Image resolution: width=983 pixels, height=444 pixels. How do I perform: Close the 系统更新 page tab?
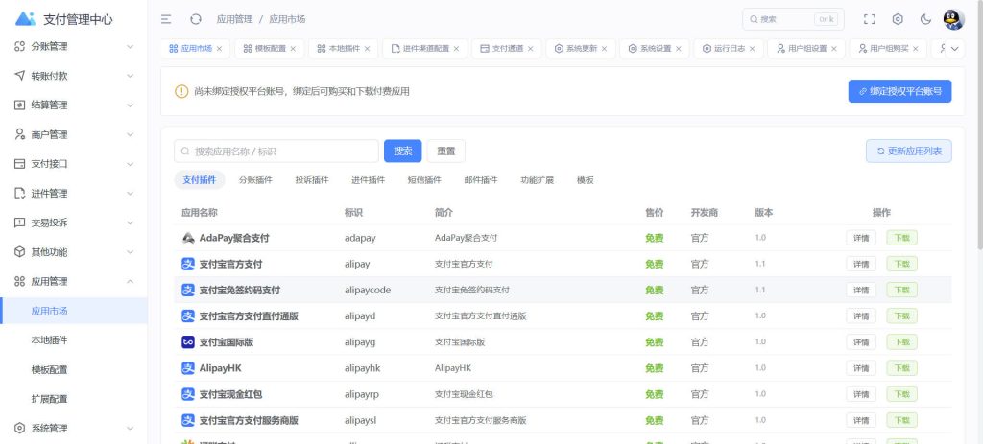[x=605, y=49]
